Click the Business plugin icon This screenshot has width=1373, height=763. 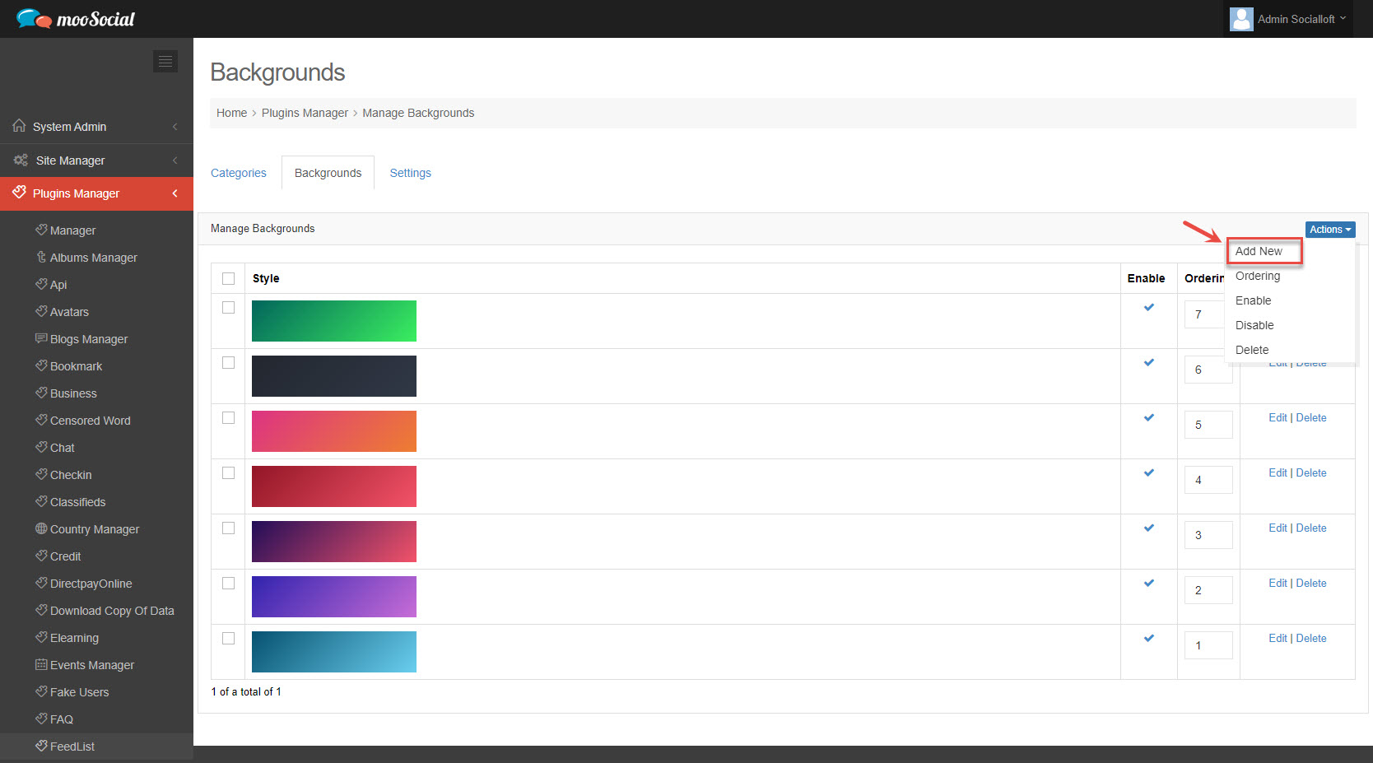click(41, 393)
